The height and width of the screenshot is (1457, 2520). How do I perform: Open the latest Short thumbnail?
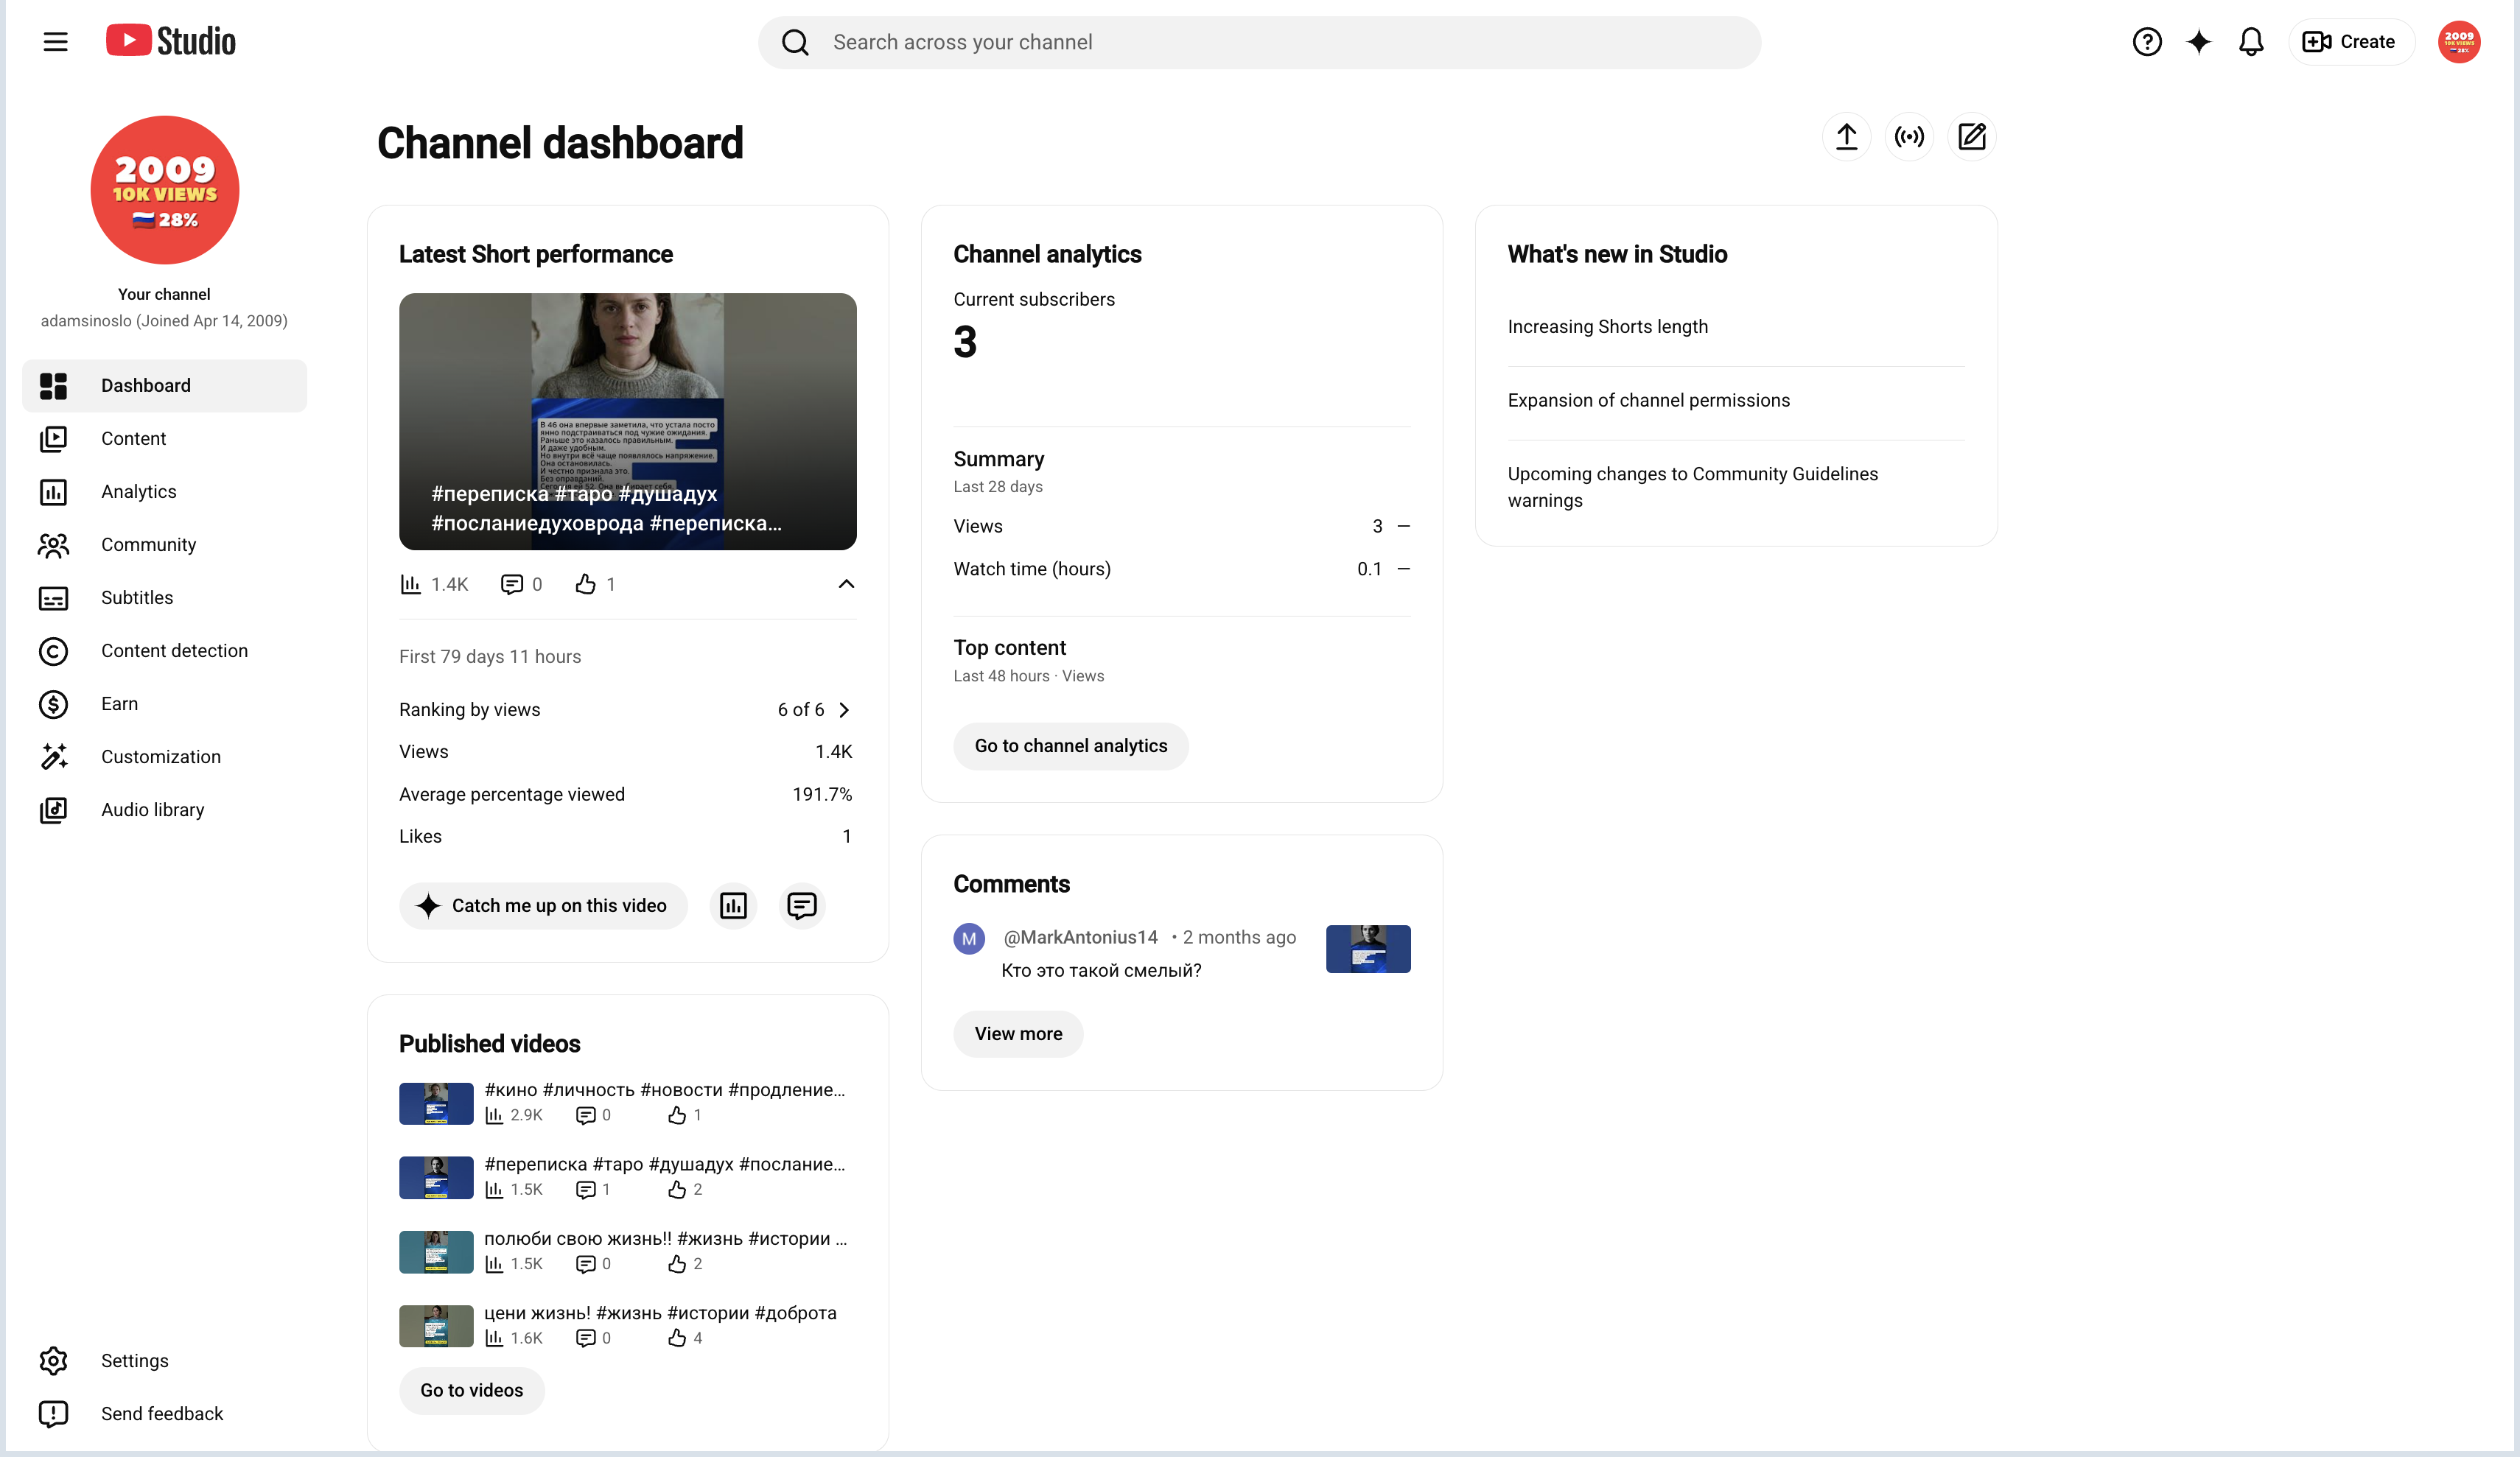tap(628, 421)
